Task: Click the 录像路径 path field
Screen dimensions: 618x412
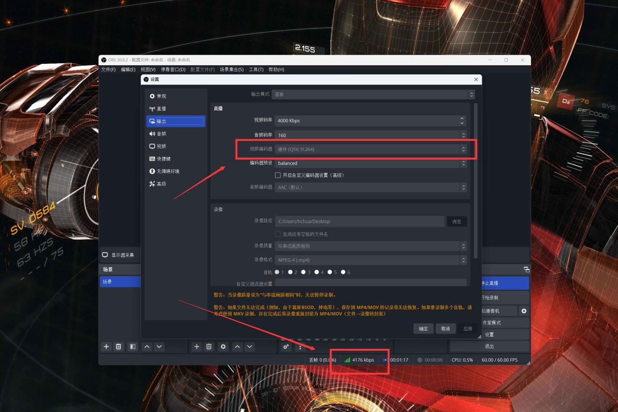Action: pyautogui.click(x=360, y=222)
